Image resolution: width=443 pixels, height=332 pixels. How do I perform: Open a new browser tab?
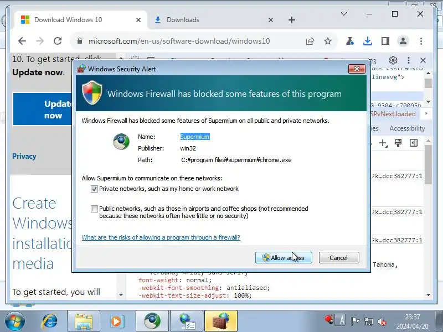coord(292,20)
